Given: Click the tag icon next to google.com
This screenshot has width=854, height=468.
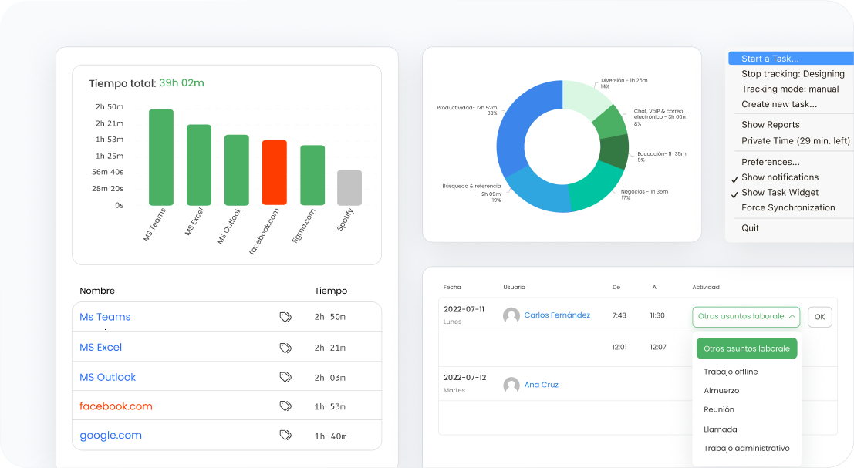Looking at the screenshot, I should [x=285, y=436].
